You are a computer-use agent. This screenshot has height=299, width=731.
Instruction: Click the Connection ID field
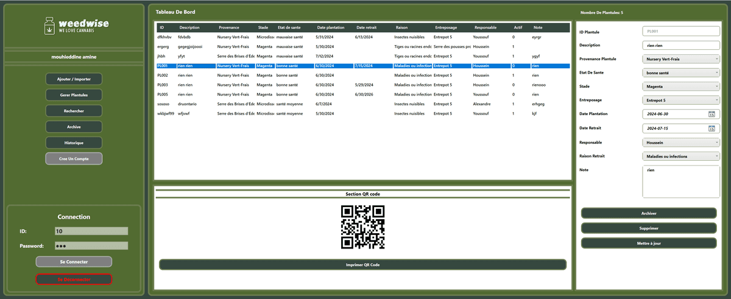coord(91,231)
